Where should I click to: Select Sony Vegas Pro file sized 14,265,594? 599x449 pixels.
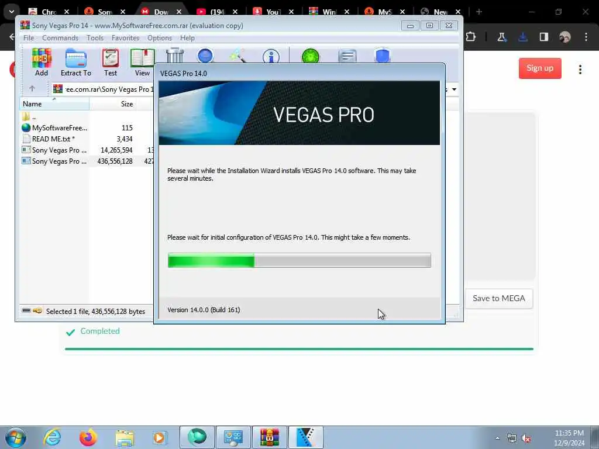[87, 150]
